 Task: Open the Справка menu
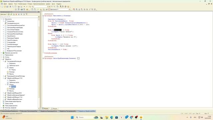pos(59,4)
